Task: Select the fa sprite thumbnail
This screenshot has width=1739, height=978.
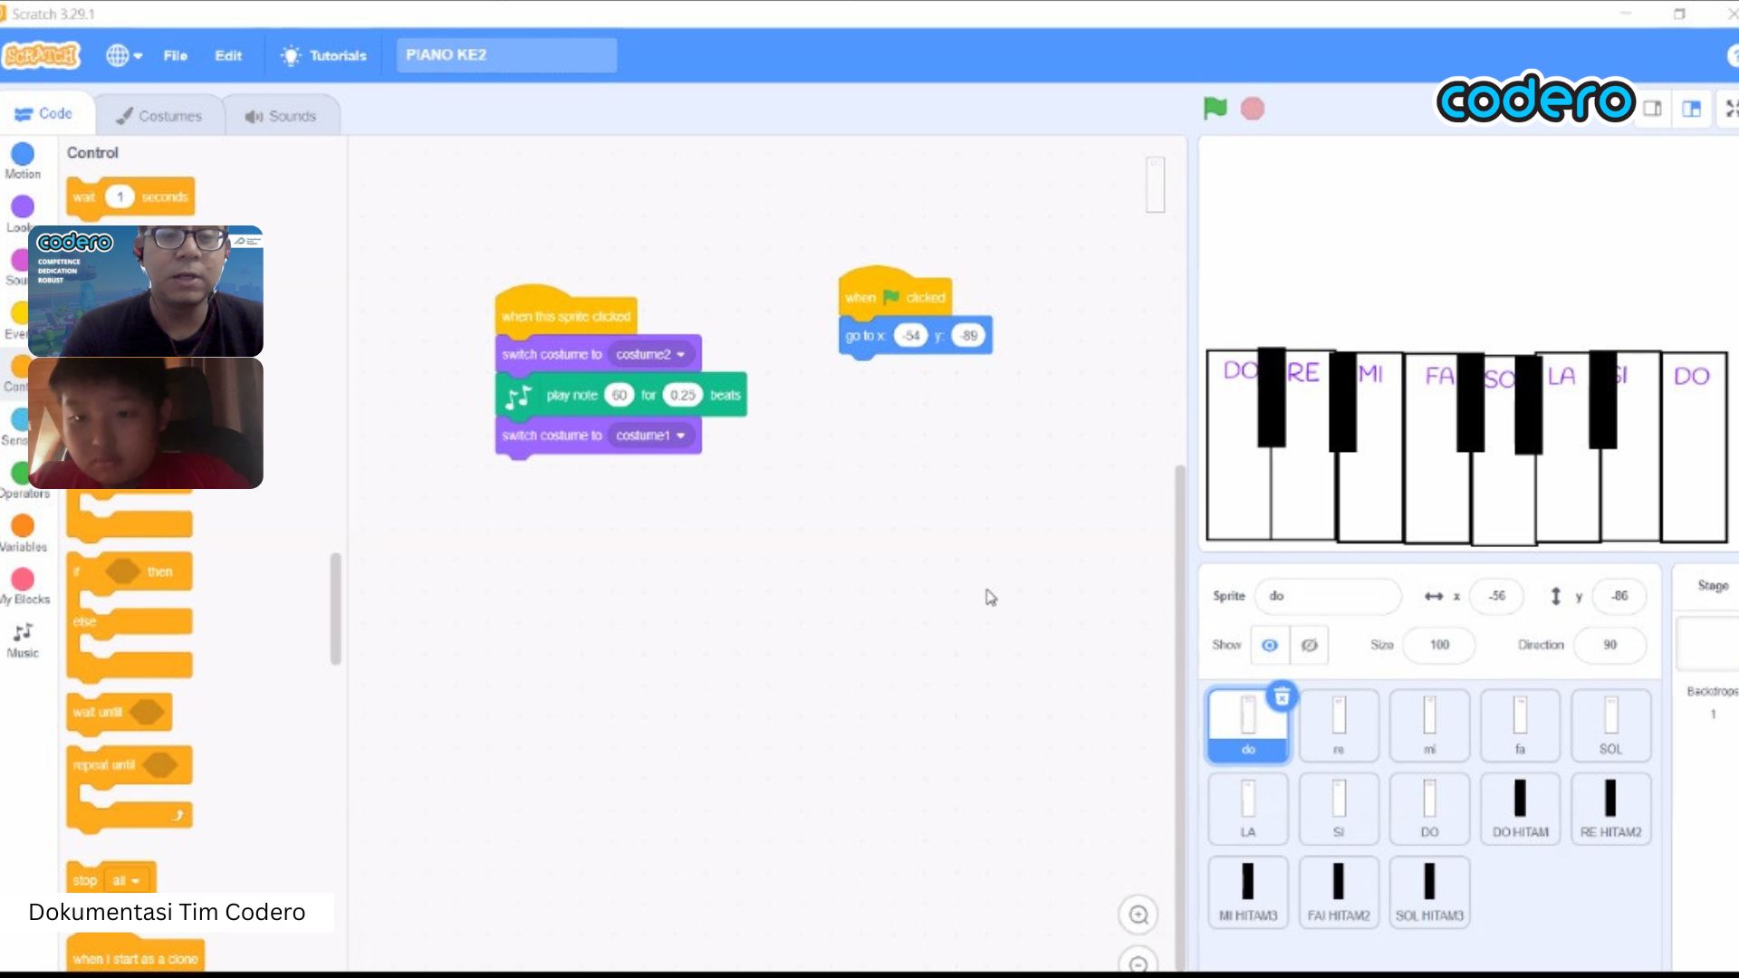Action: [1520, 724]
